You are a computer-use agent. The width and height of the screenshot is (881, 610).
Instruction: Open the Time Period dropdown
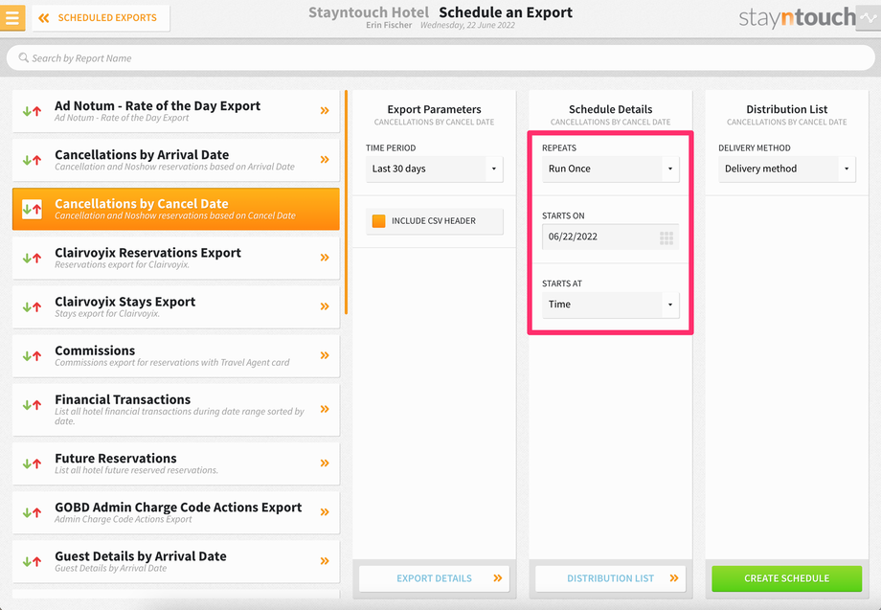click(x=435, y=169)
